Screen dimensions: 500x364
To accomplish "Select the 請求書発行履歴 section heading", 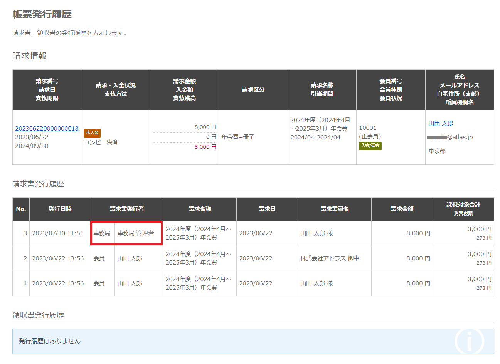I will [x=38, y=184].
